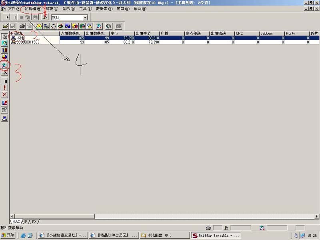Open the dashboard gauge icon
The height and width of the screenshot is (240, 320).
[x=39, y=26]
